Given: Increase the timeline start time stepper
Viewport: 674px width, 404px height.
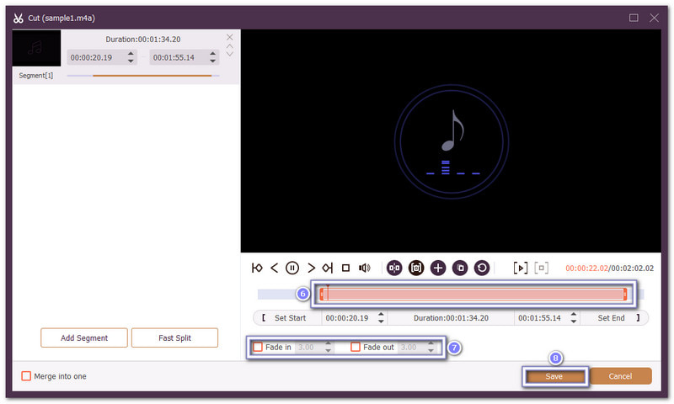Looking at the screenshot, I should tap(381, 315).
